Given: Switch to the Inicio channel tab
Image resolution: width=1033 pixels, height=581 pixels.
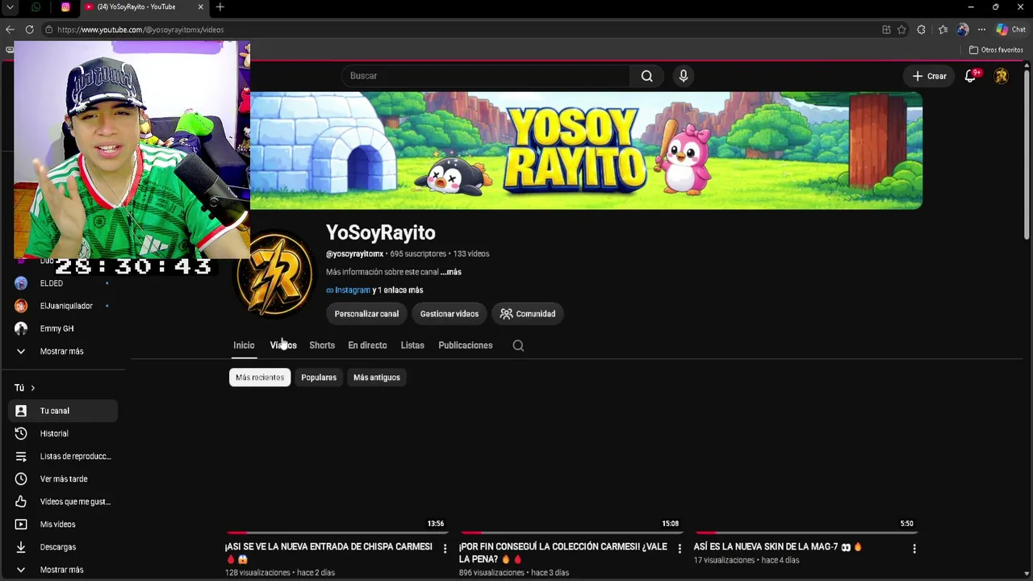Looking at the screenshot, I should 244,345.
